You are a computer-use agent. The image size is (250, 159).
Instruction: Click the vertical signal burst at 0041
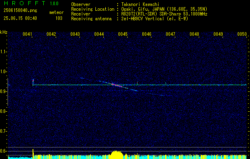click(33, 82)
